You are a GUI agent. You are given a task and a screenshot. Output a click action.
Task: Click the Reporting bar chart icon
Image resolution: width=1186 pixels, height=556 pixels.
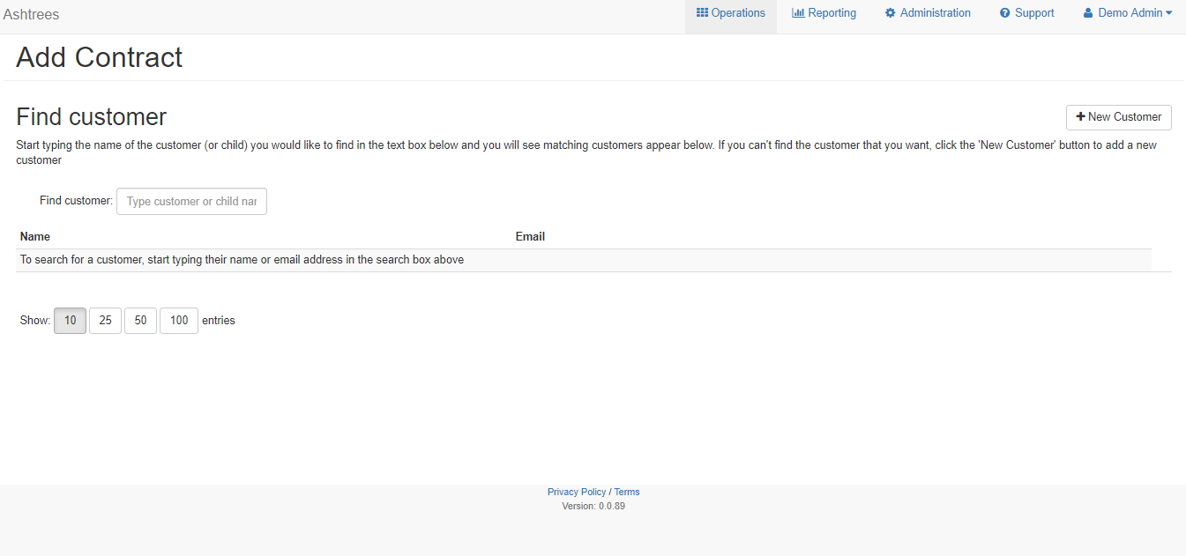point(798,13)
